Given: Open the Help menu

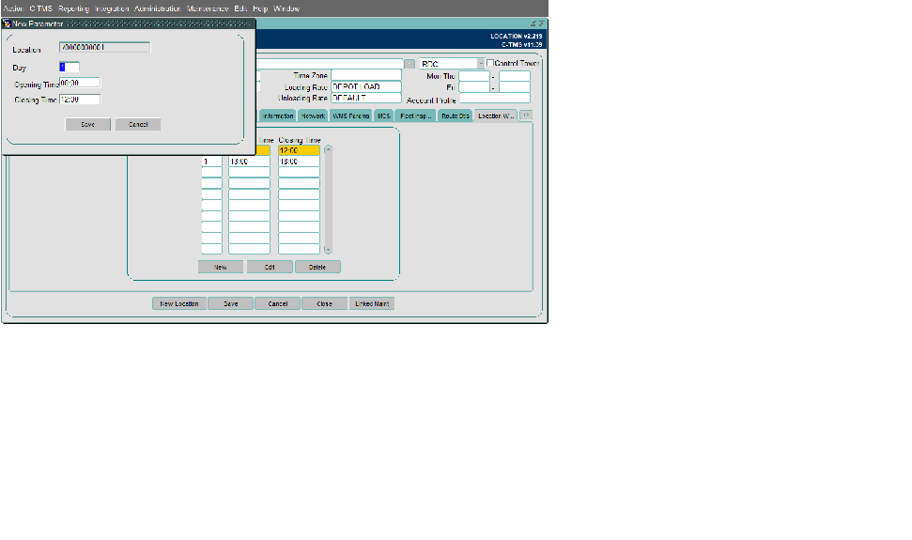Looking at the screenshot, I should point(260,8).
